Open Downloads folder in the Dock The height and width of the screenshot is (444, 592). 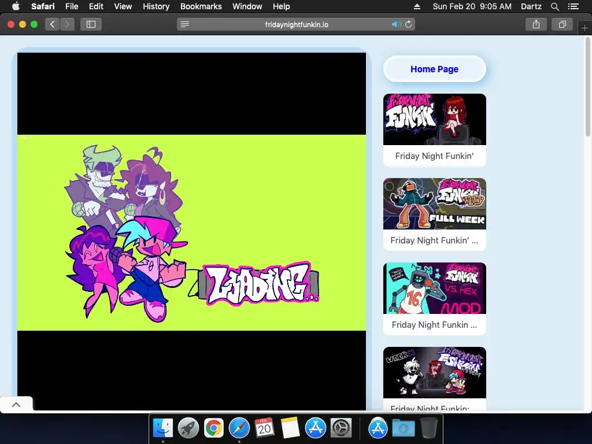tap(403, 428)
